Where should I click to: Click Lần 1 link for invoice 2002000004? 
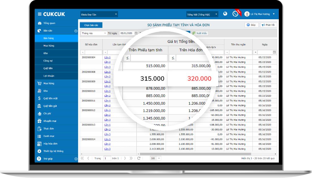pyautogui.click(x=107, y=58)
